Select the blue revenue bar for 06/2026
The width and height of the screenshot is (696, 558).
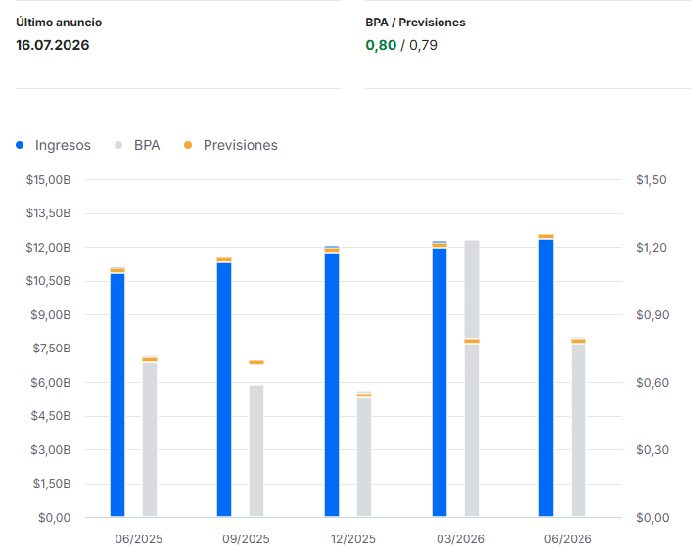coord(546,377)
